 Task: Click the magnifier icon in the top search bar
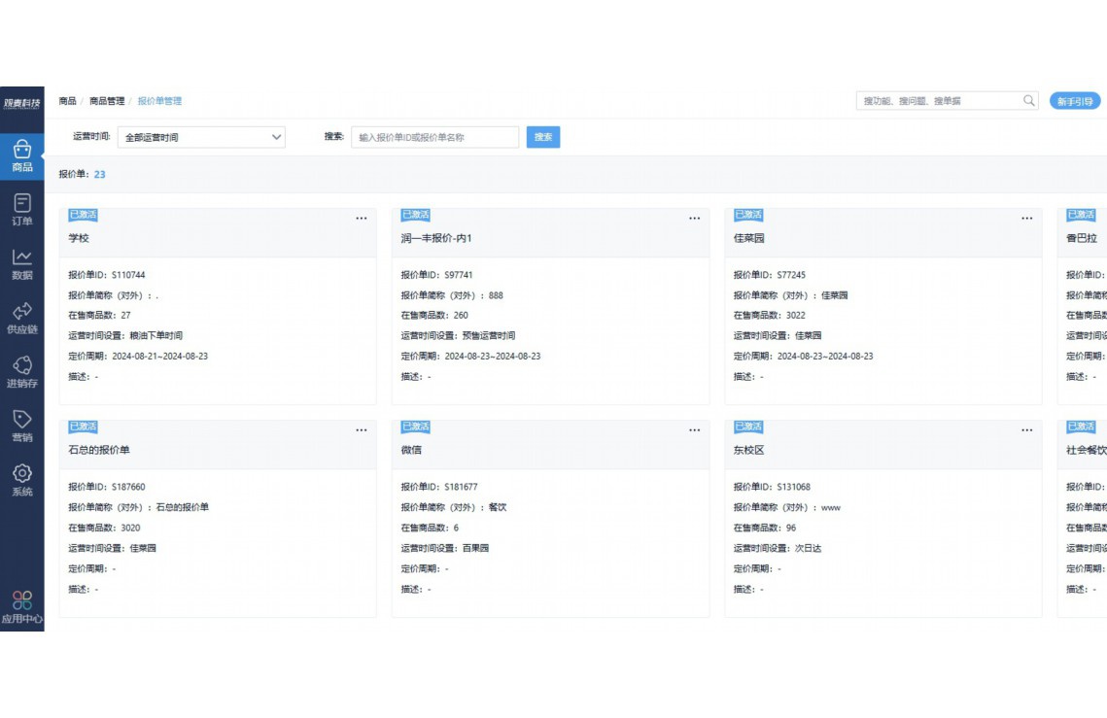[x=1029, y=100]
